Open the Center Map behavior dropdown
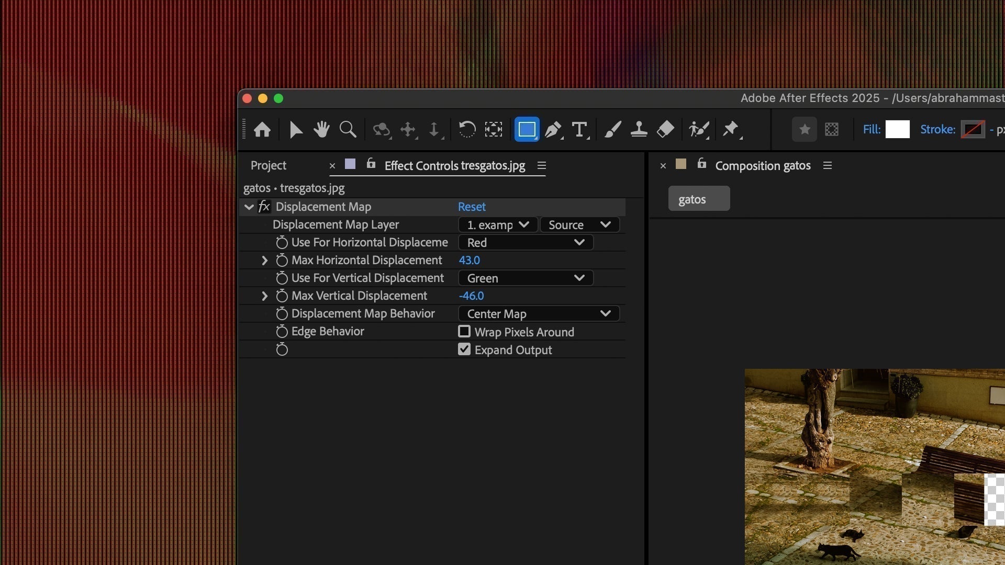 pyautogui.click(x=539, y=313)
